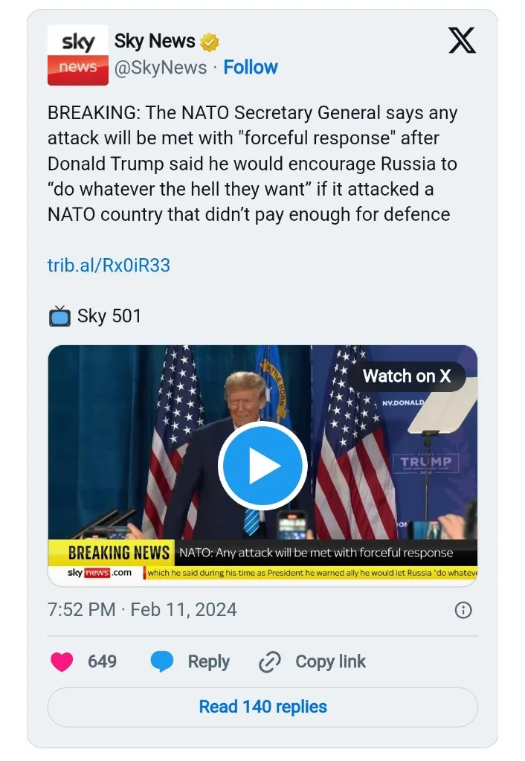This screenshot has width=525, height=761.
Task: Play the embedded video
Action: [262, 466]
